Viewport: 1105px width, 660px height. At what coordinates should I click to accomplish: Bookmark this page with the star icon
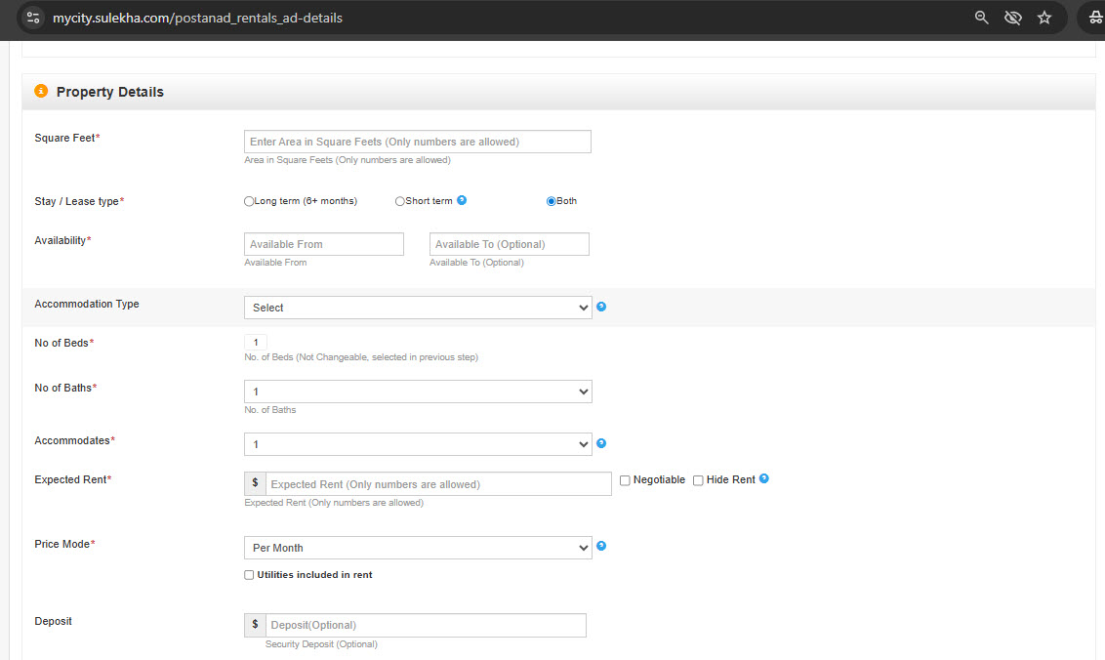tap(1044, 18)
